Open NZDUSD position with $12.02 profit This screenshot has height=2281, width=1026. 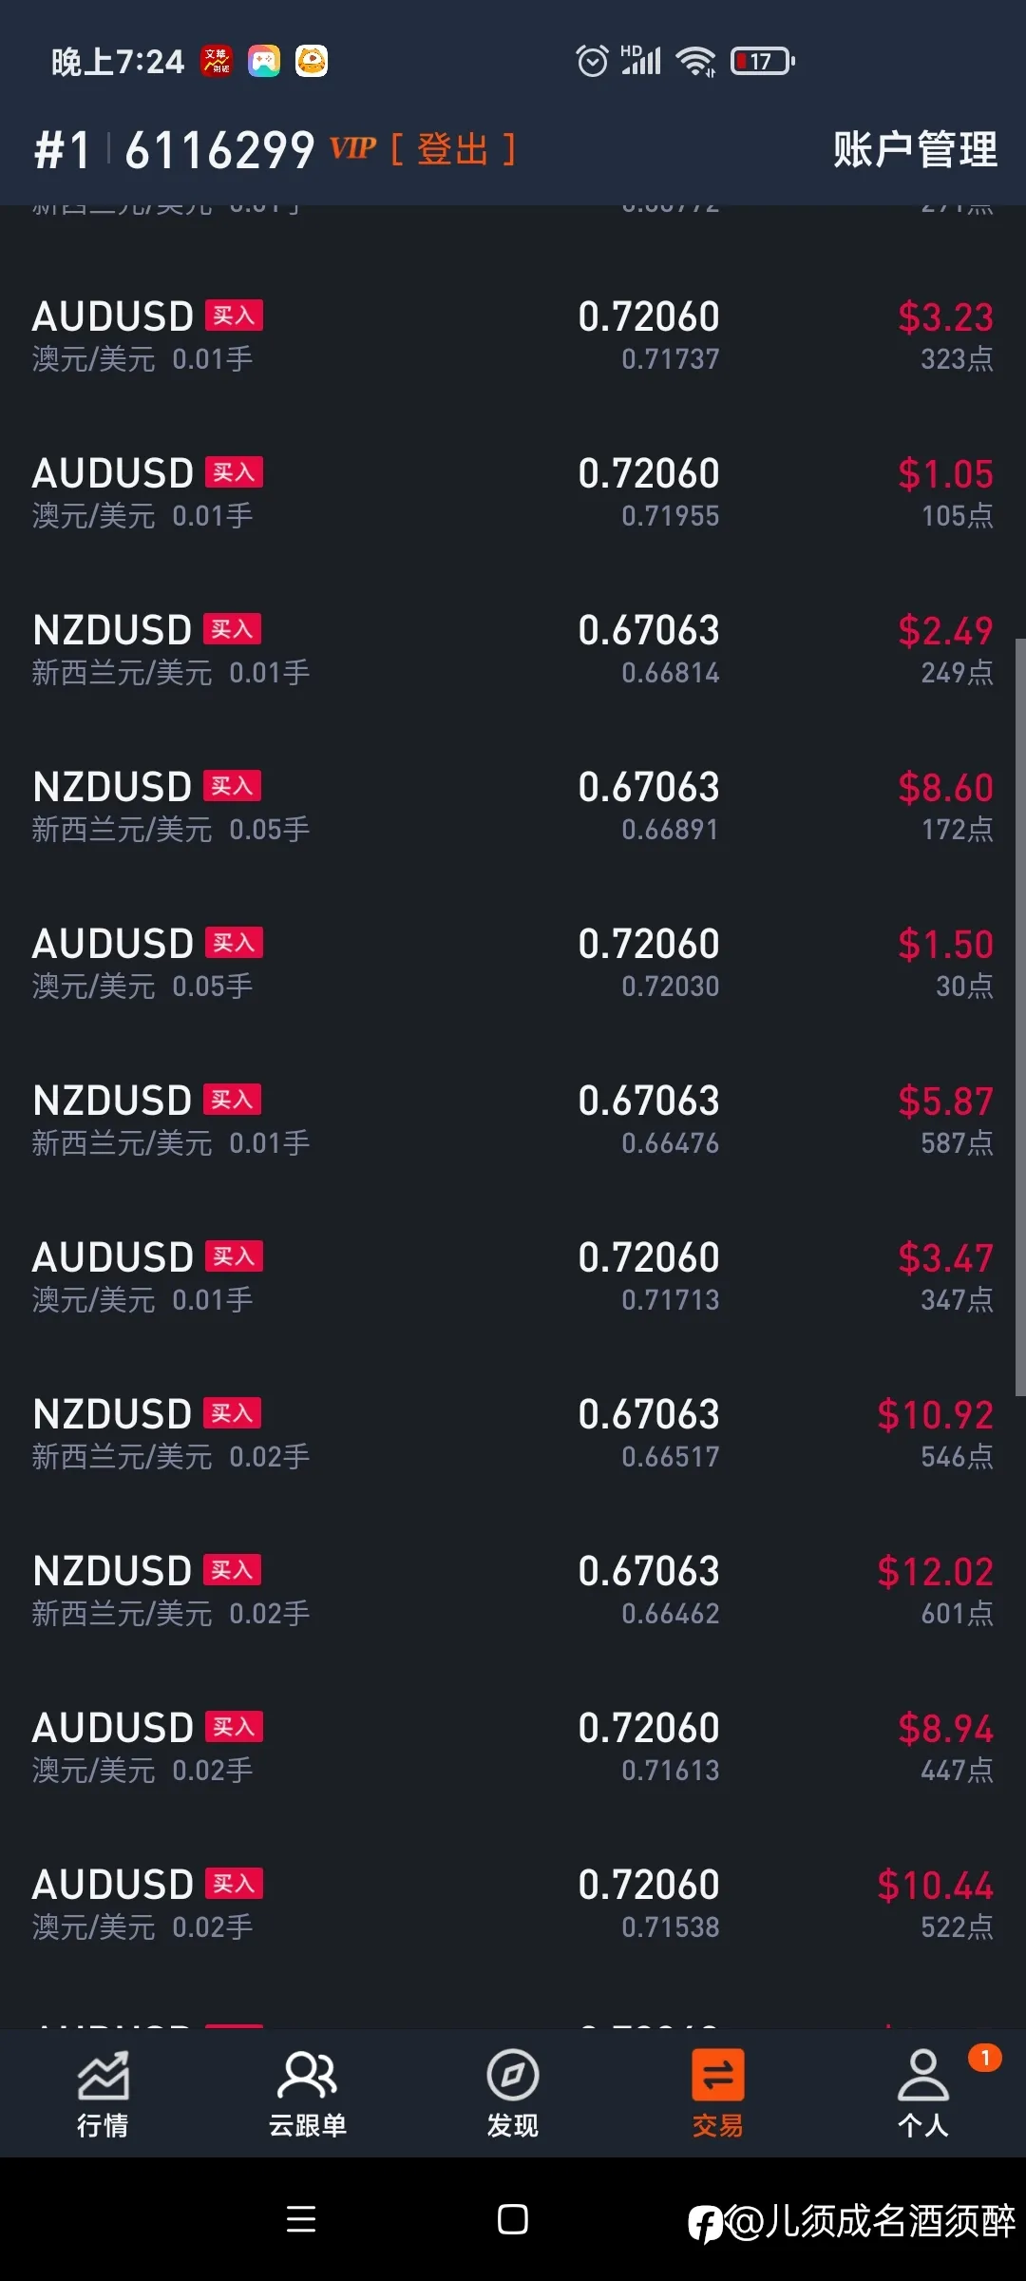513,1591
